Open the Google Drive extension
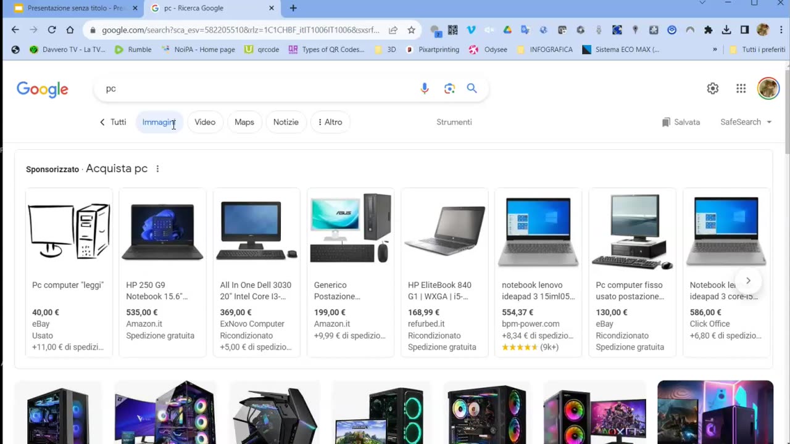 [x=507, y=30]
